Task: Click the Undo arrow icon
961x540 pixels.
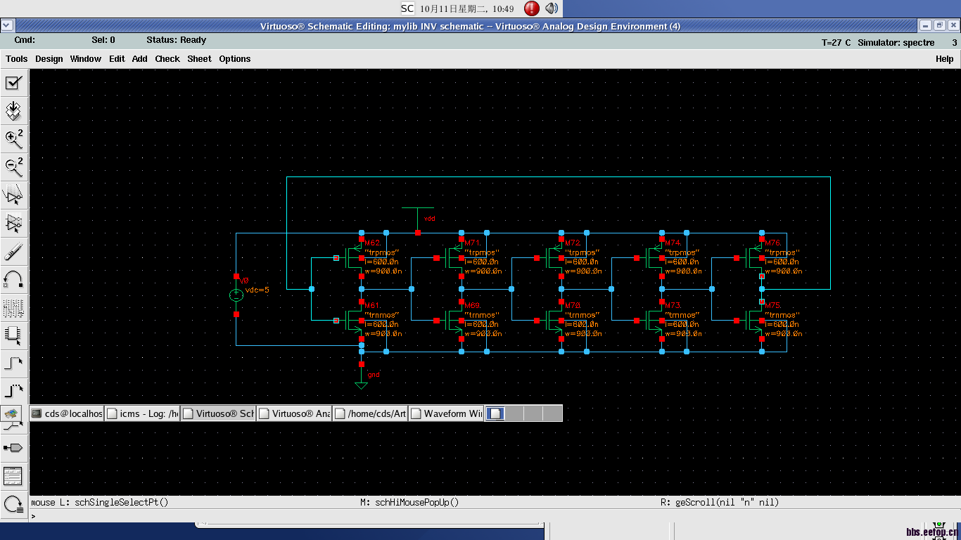Action: pyautogui.click(x=13, y=279)
